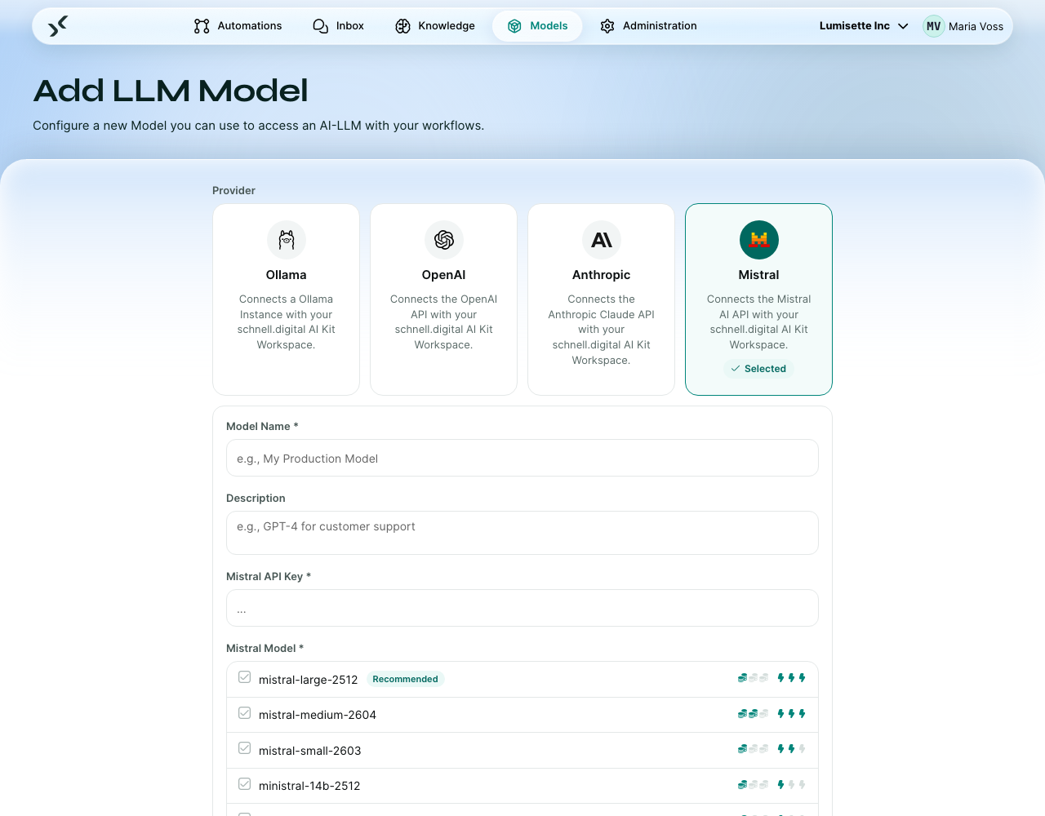Click the ministral-14b-2512 model name
This screenshot has height=816, width=1045.
(309, 786)
